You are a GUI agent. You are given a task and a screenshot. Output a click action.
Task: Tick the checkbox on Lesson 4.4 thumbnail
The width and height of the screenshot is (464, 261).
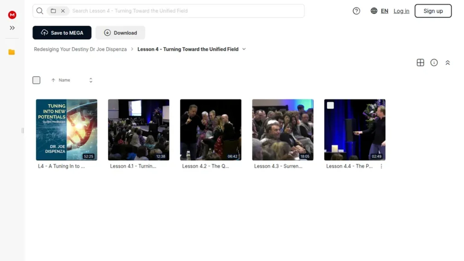point(330,105)
